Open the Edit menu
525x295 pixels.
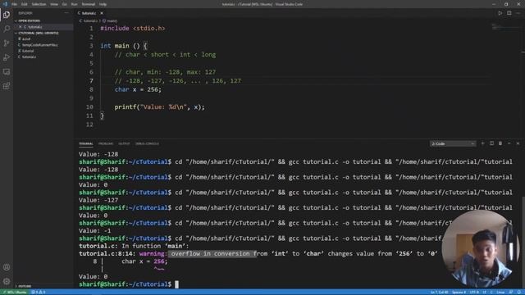click(25, 4)
